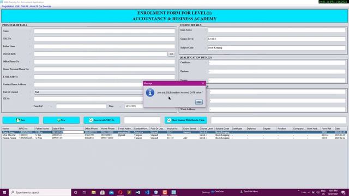
Task: Click the CR No input field
Action: (88, 99)
